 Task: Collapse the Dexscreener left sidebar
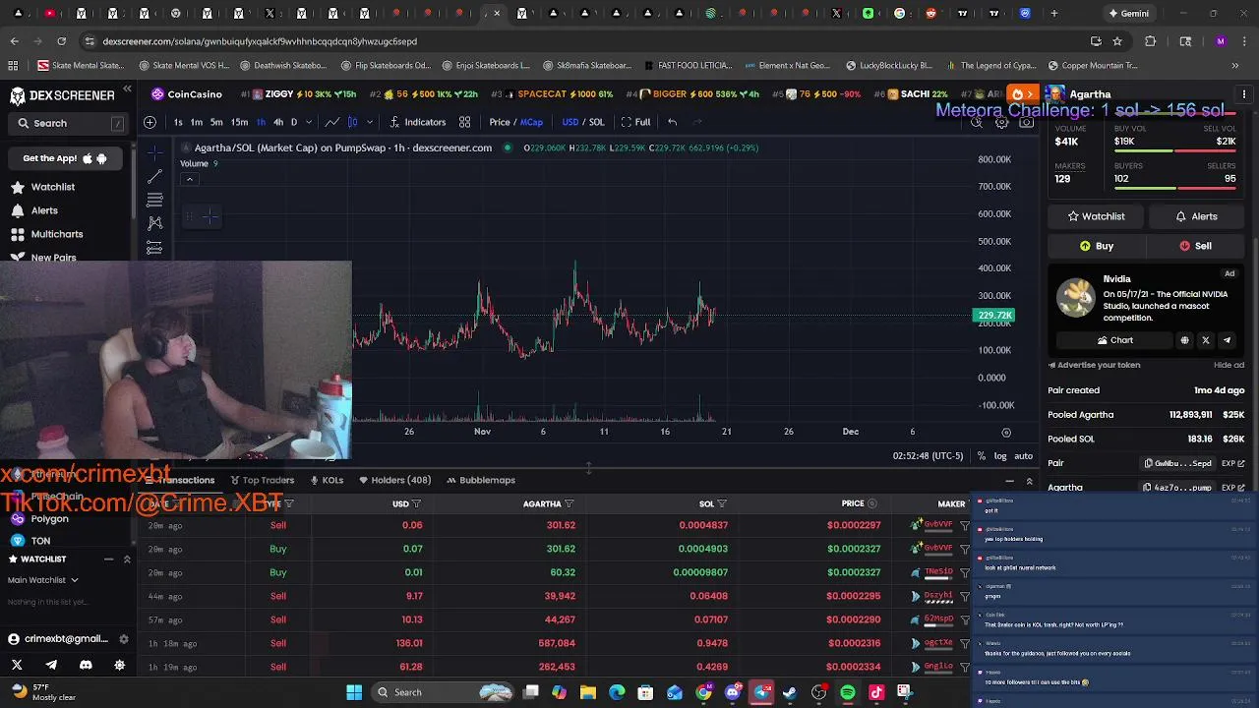point(127,89)
